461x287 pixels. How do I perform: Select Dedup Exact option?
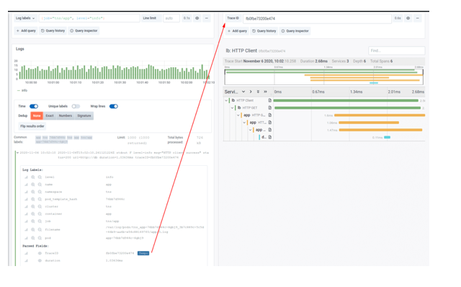50,115
